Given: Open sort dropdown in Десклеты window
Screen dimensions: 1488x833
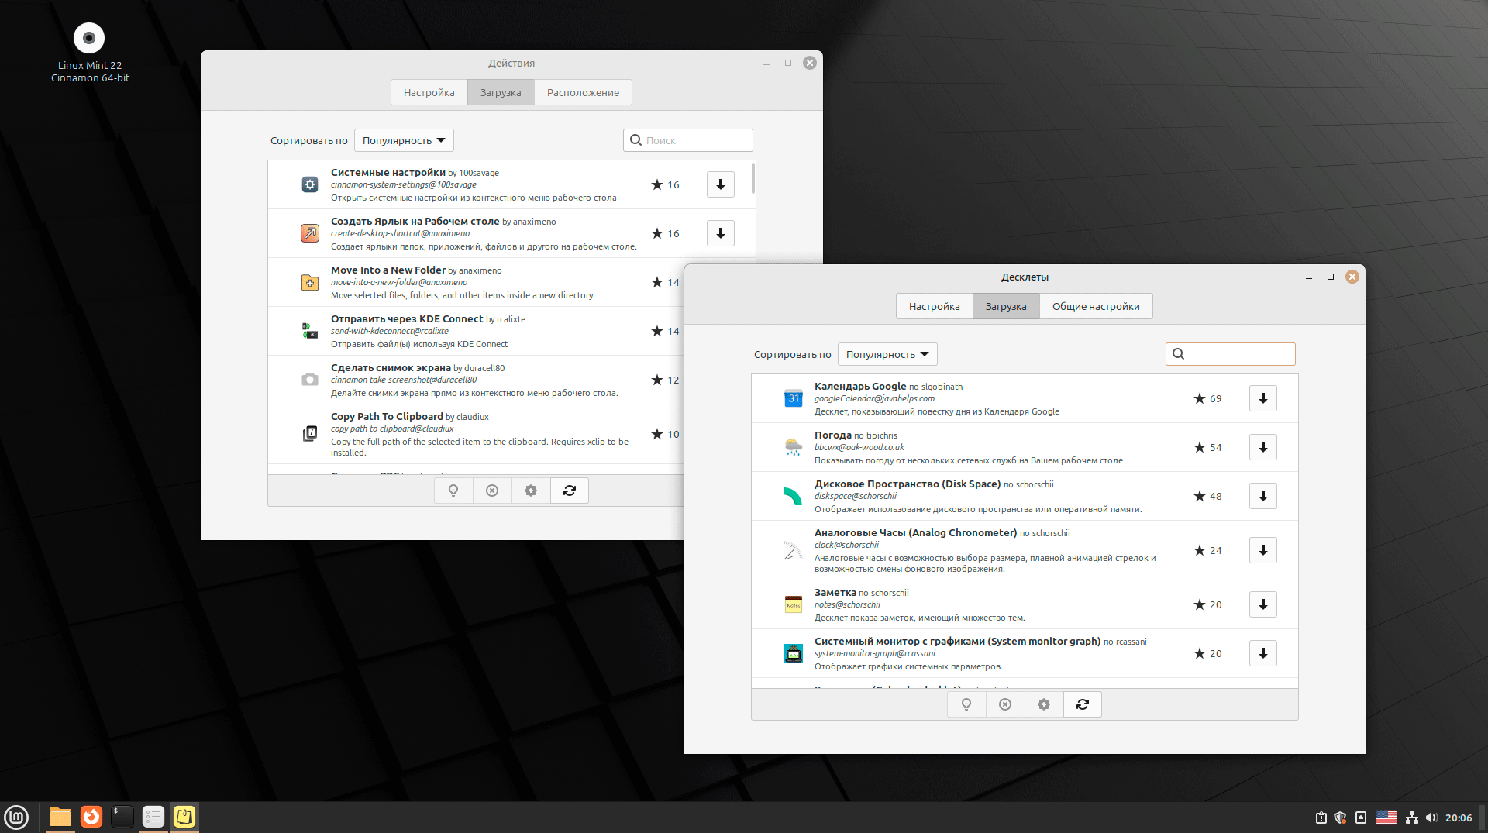Looking at the screenshot, I should (887, 354).
